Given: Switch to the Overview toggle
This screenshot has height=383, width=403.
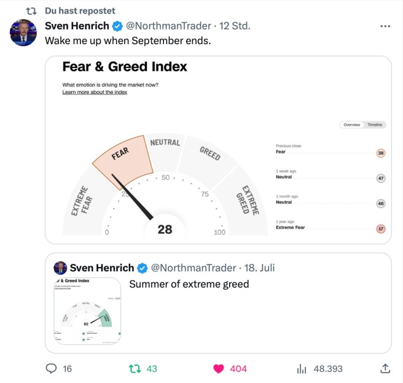Looking at the screenshot, I should [351, 125].
